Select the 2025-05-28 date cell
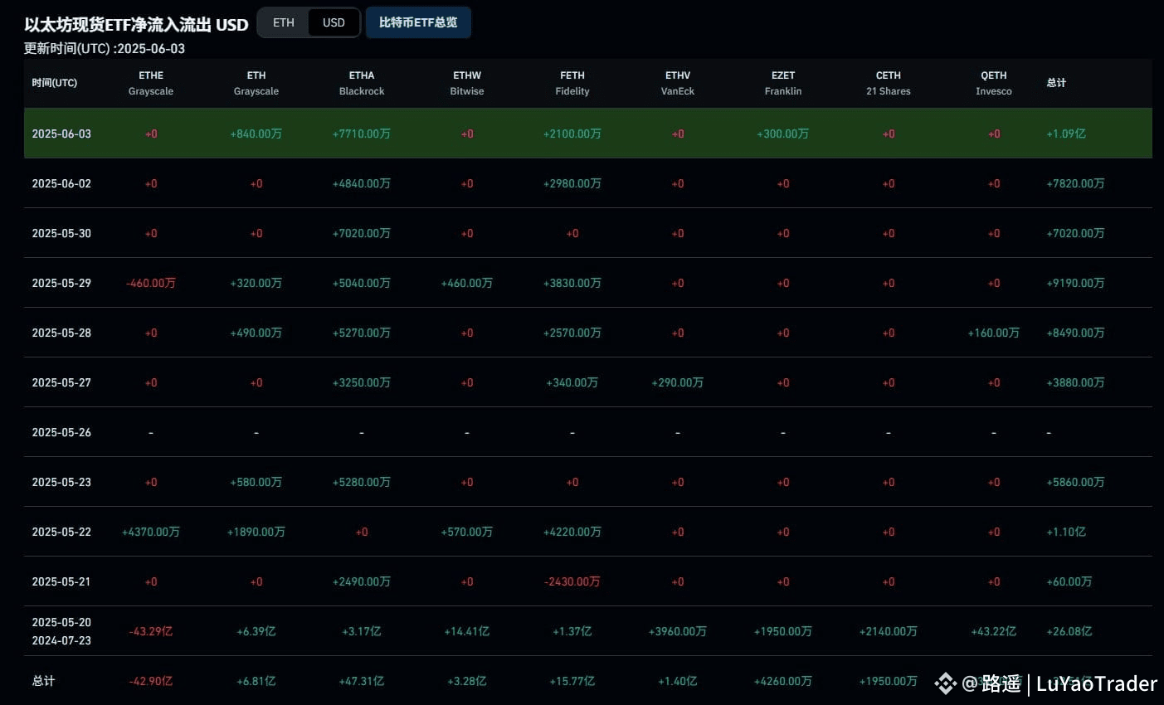 pyautogui.click(x=61, y=333)
